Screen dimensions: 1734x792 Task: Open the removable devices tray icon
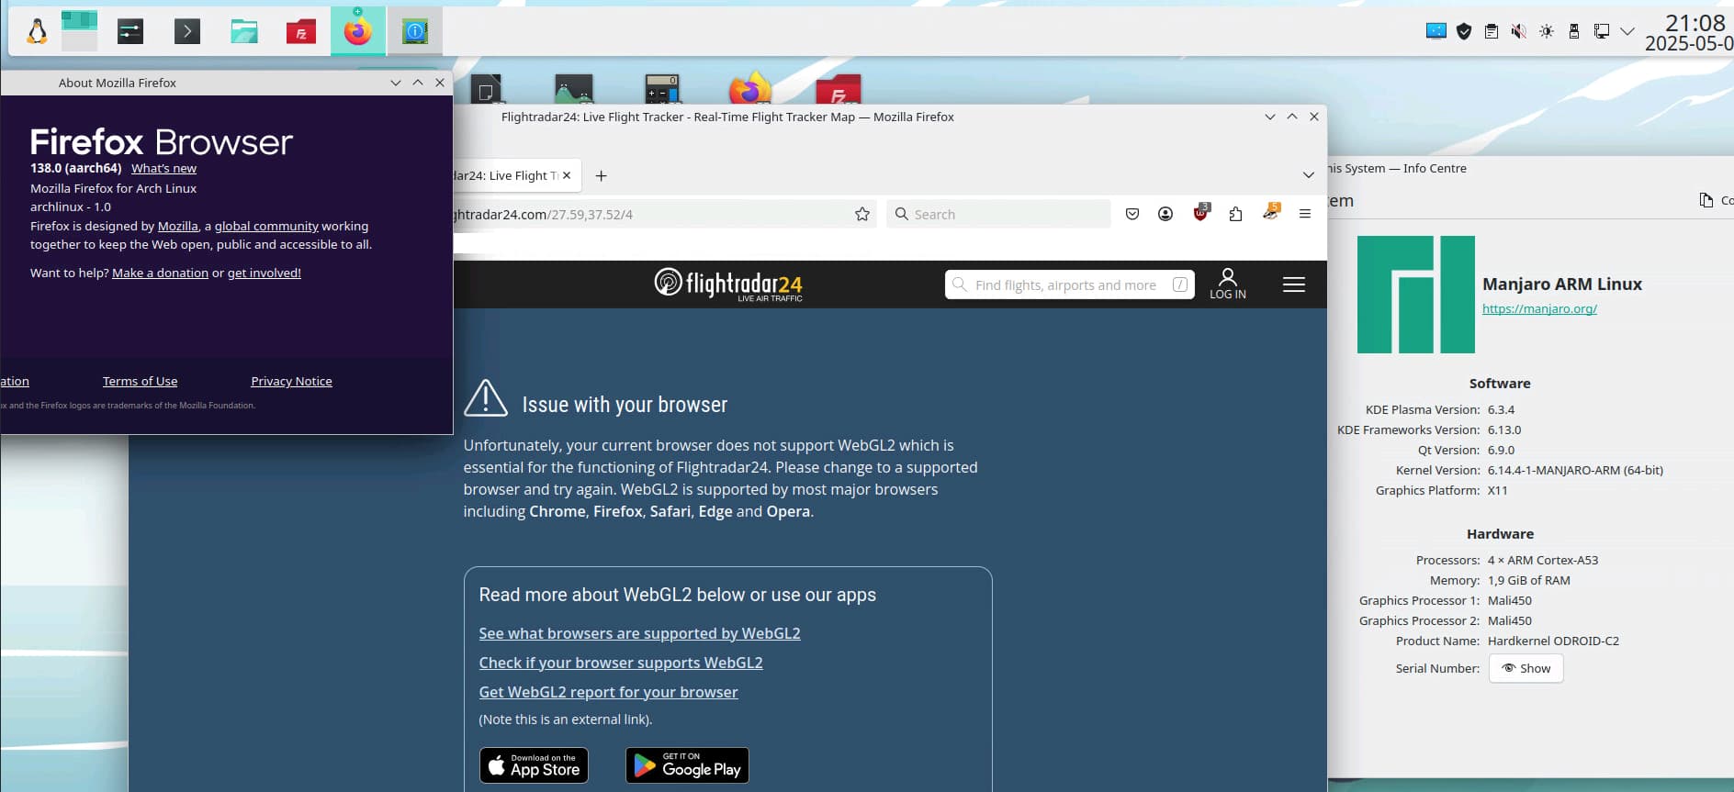coord(1574,31)
